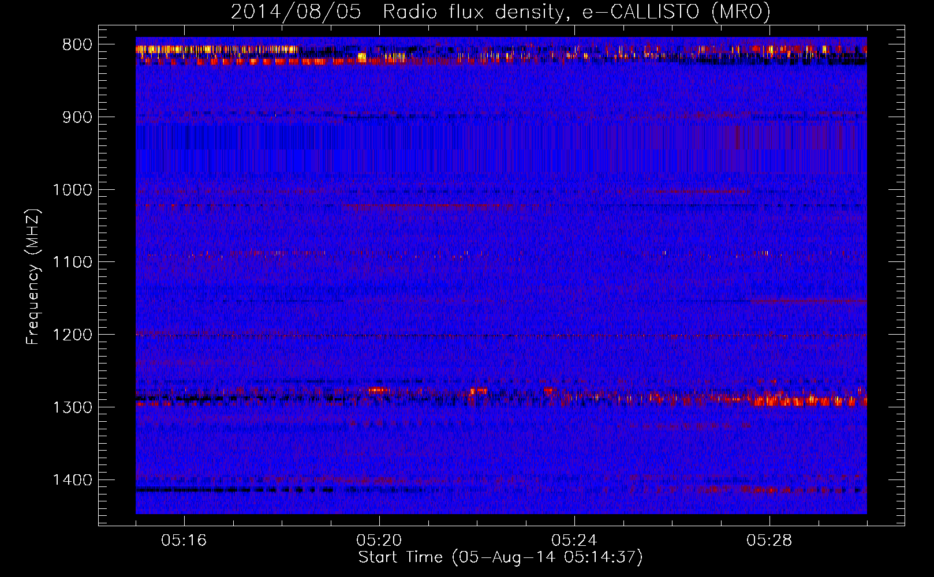
Task: Click the 1200 frequency tick label
Action: (x=72, y=335)
